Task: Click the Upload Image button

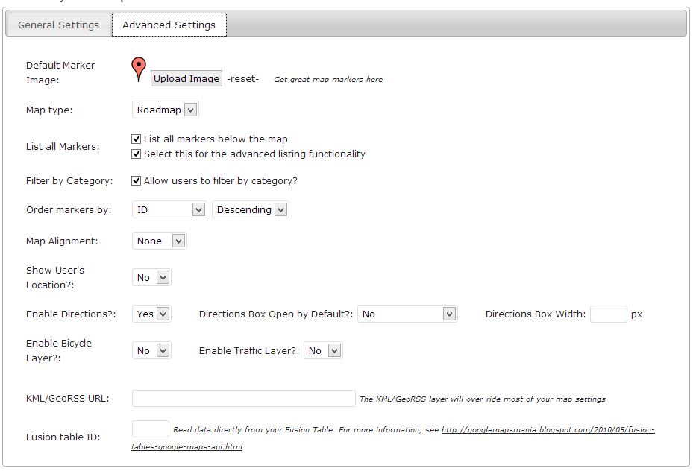Action: tap(186, 79)
